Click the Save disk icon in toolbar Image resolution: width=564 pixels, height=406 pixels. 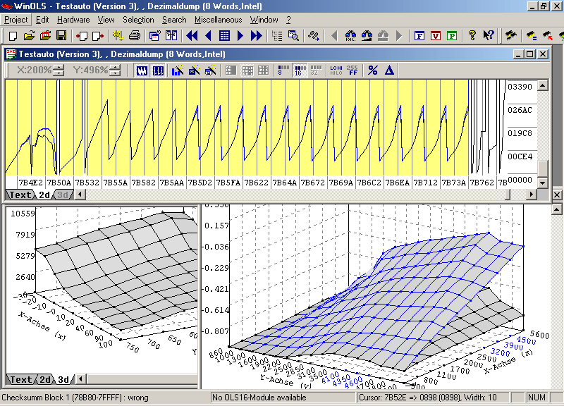click(61, 35)
